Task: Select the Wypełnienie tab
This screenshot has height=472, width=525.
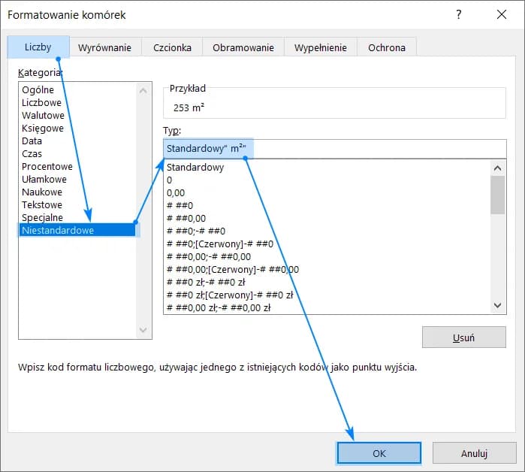Action: coord(320,47)
